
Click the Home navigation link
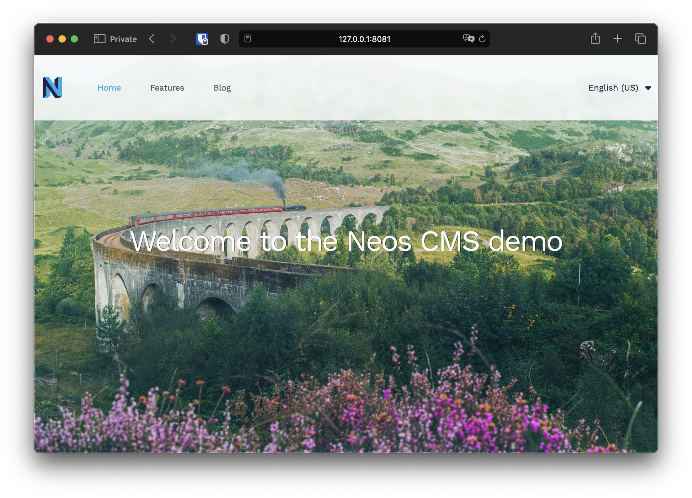[x=109, y=87]
